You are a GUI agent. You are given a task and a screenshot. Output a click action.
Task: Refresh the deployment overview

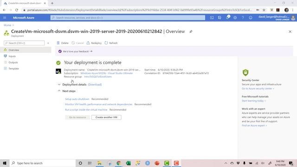[x=111, y=43]
